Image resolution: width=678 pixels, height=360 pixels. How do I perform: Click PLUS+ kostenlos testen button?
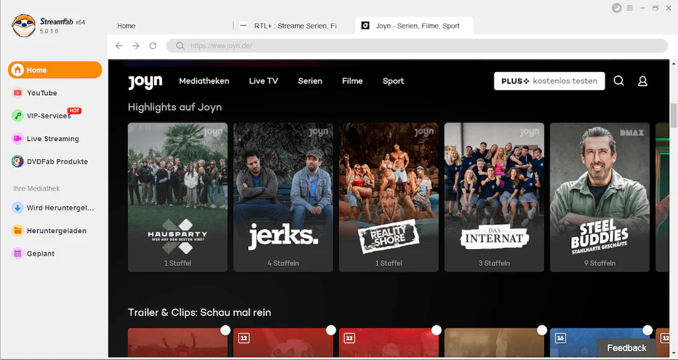click(x=549, y=81)
